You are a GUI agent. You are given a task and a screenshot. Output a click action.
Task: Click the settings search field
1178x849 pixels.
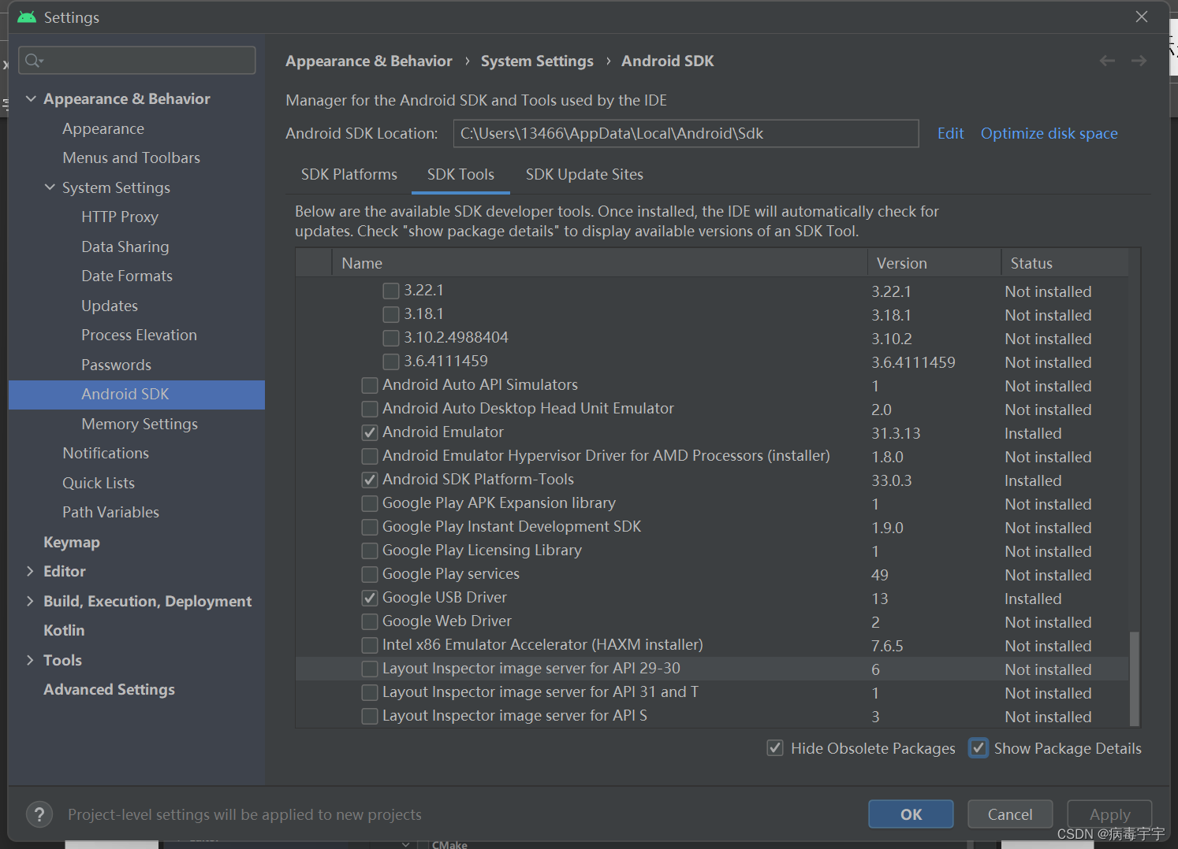[x=136, y=61]
